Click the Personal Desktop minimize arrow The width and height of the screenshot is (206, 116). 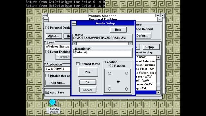[160, 19]
